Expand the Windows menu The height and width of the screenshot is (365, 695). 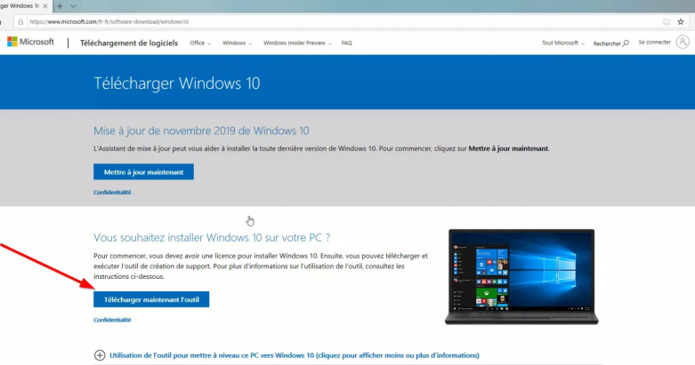237,43
